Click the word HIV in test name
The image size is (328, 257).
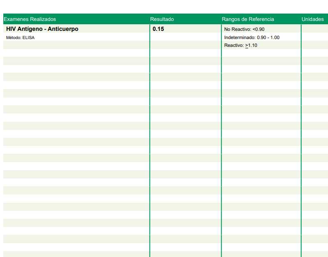click(x=11, y=29)
